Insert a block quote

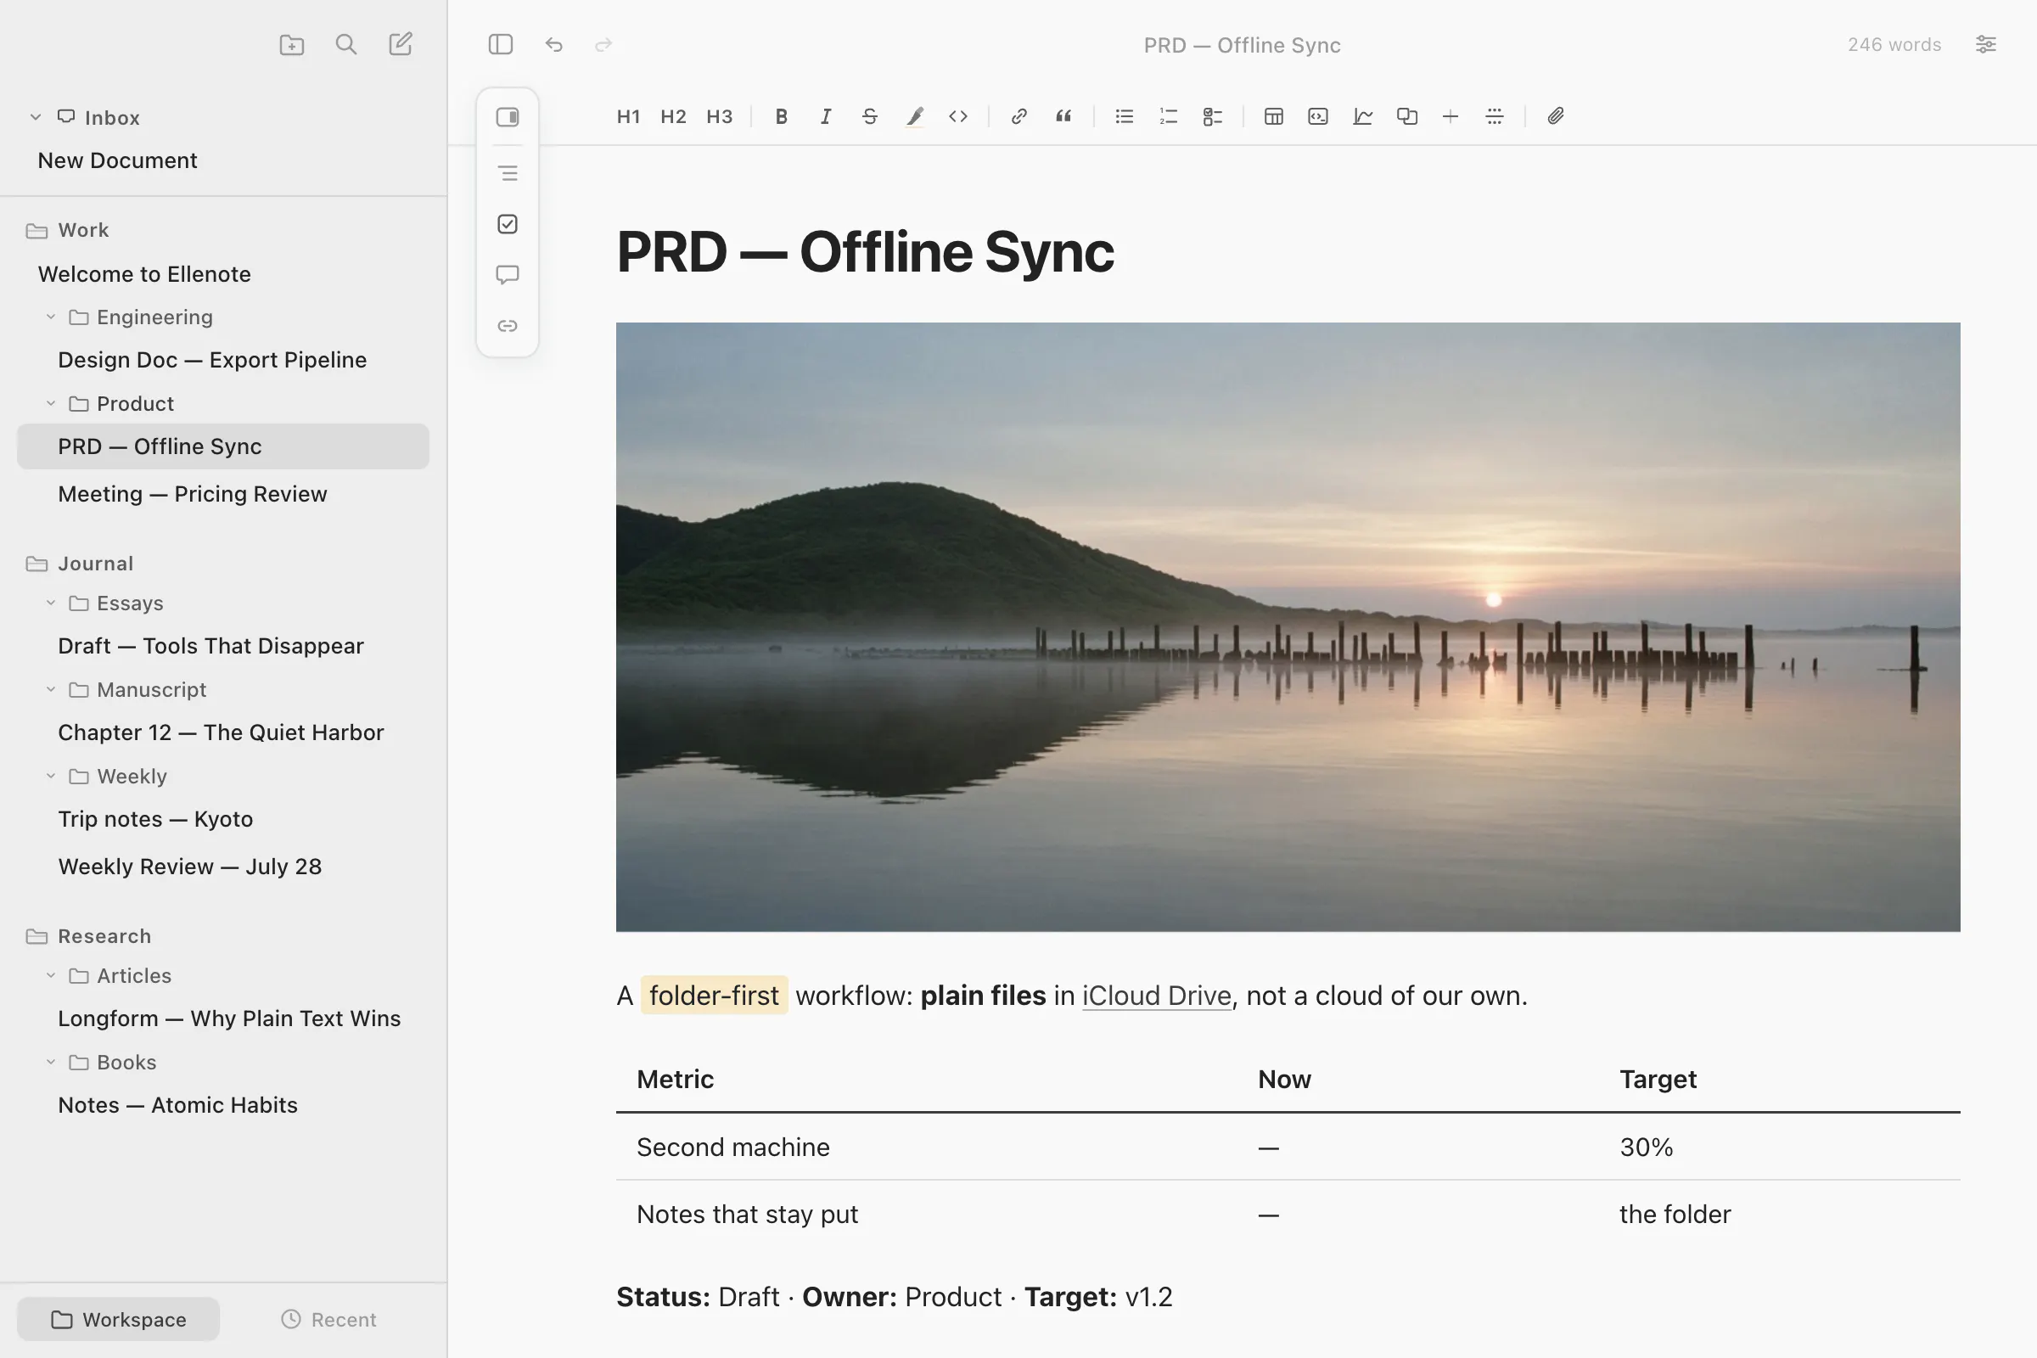pos(1063,116)
